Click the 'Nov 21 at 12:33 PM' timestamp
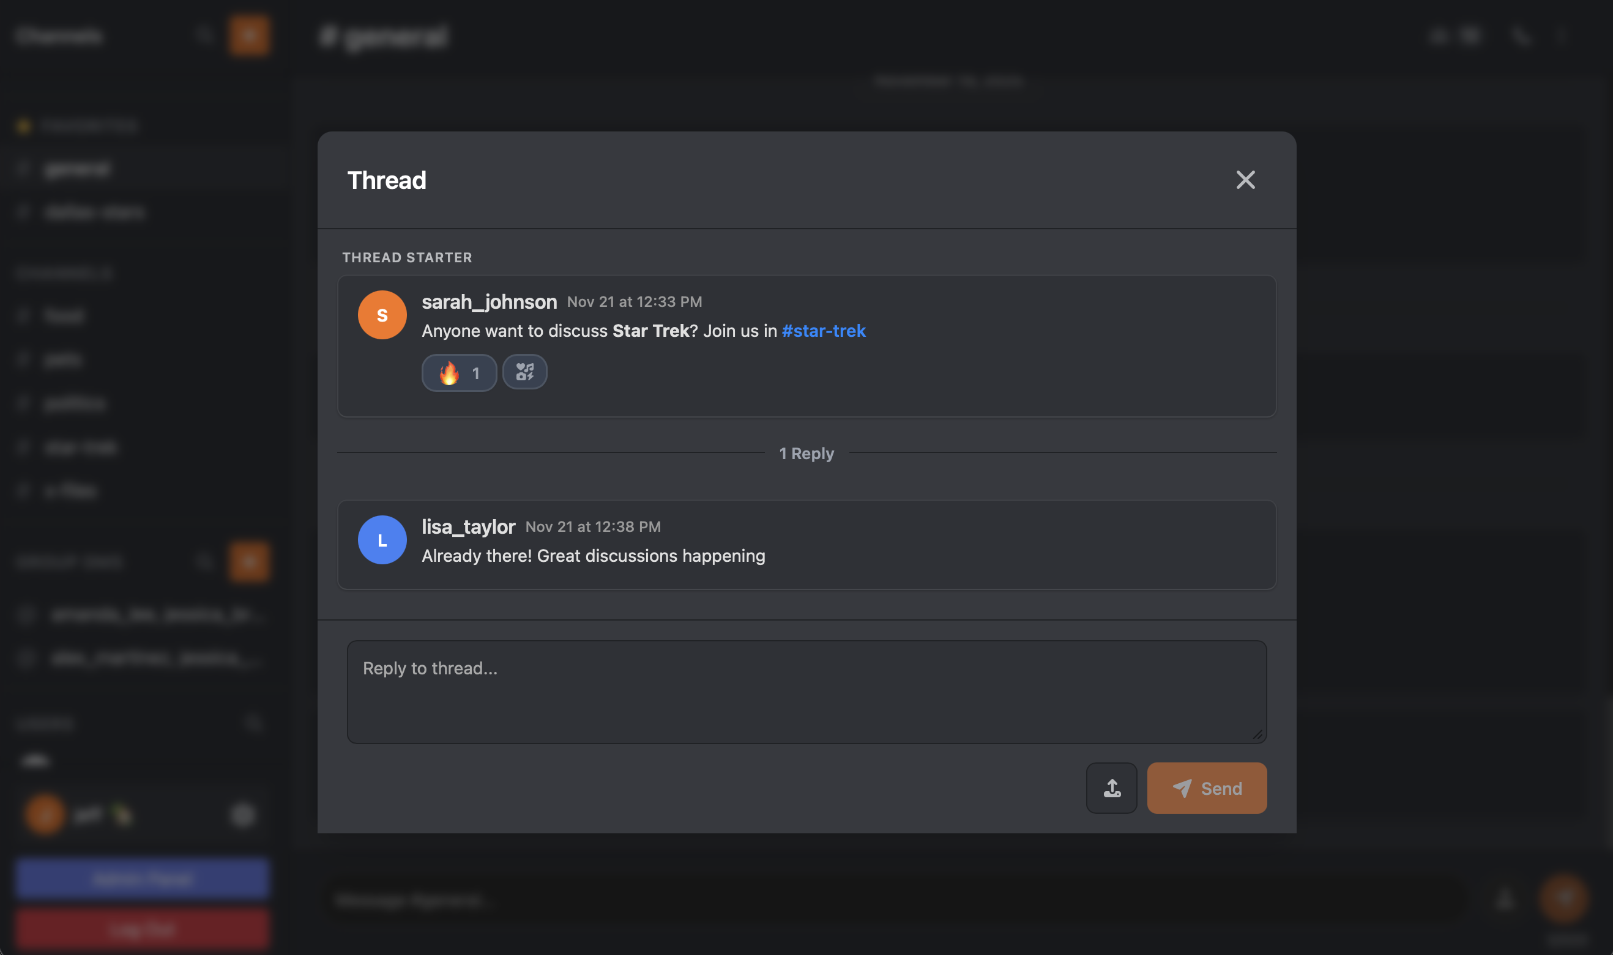Viewport: 1613px width, 955px height. pos(635,302)
